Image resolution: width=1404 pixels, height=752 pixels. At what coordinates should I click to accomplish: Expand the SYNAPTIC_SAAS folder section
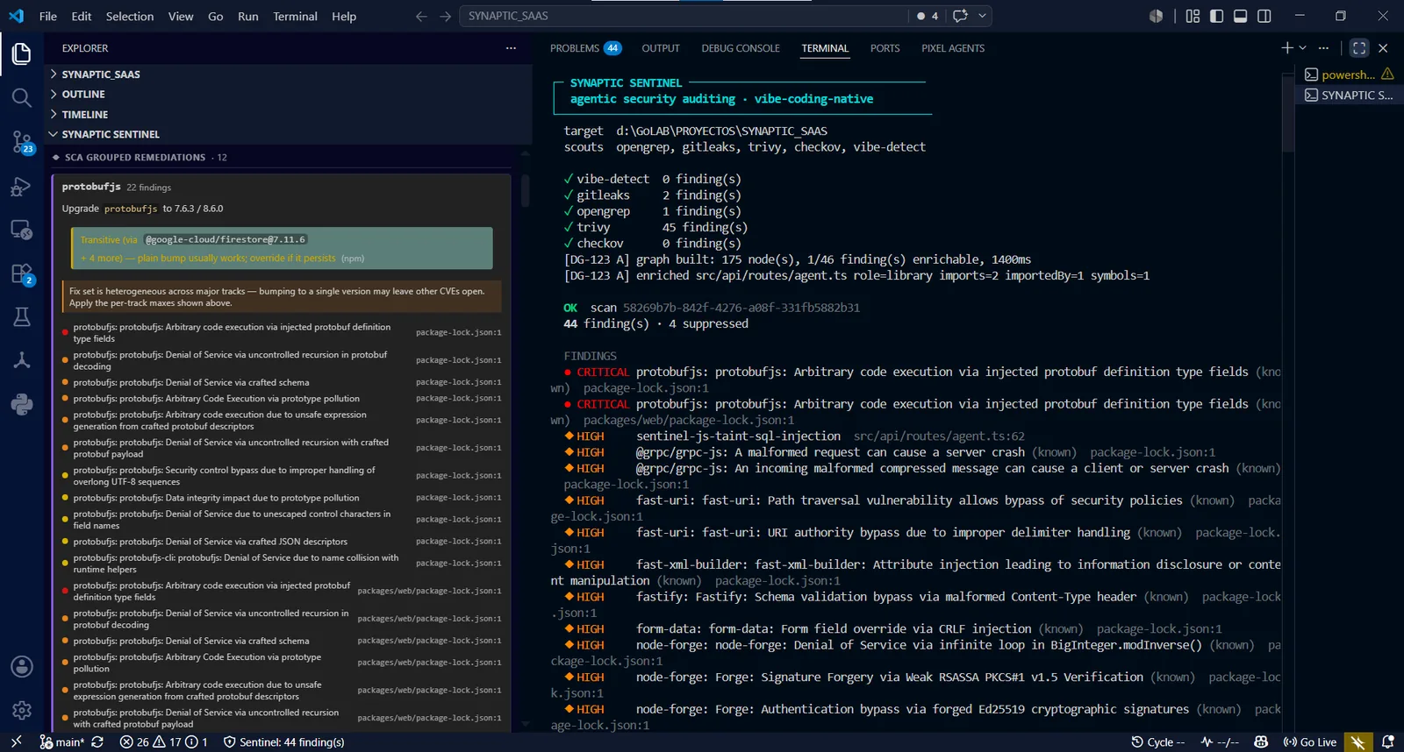288,74
